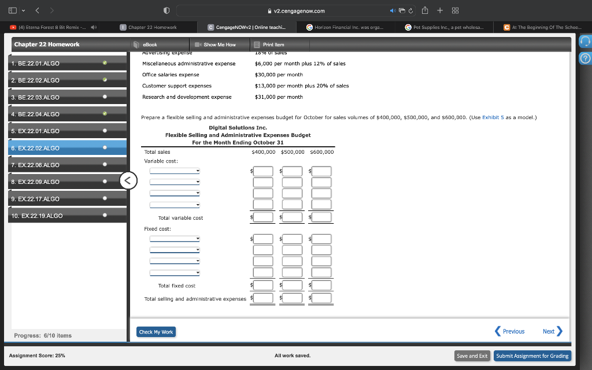Show the tab overview grid icon
The height and width of the screenshot is (370, 592).
(456, 10)
